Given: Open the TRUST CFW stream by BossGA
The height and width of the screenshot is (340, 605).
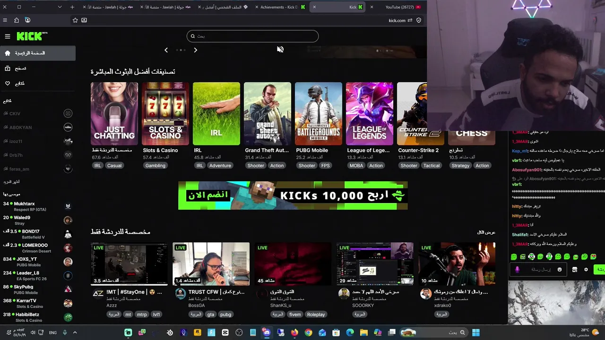Looking at the screenshot, I should [x=211, y=264].
